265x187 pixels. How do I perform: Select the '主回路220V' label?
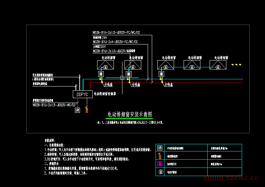100,46
